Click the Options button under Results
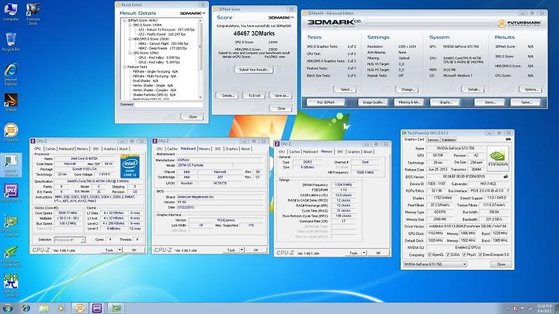This screenshot has width=559, height=314. coord(530,89)
